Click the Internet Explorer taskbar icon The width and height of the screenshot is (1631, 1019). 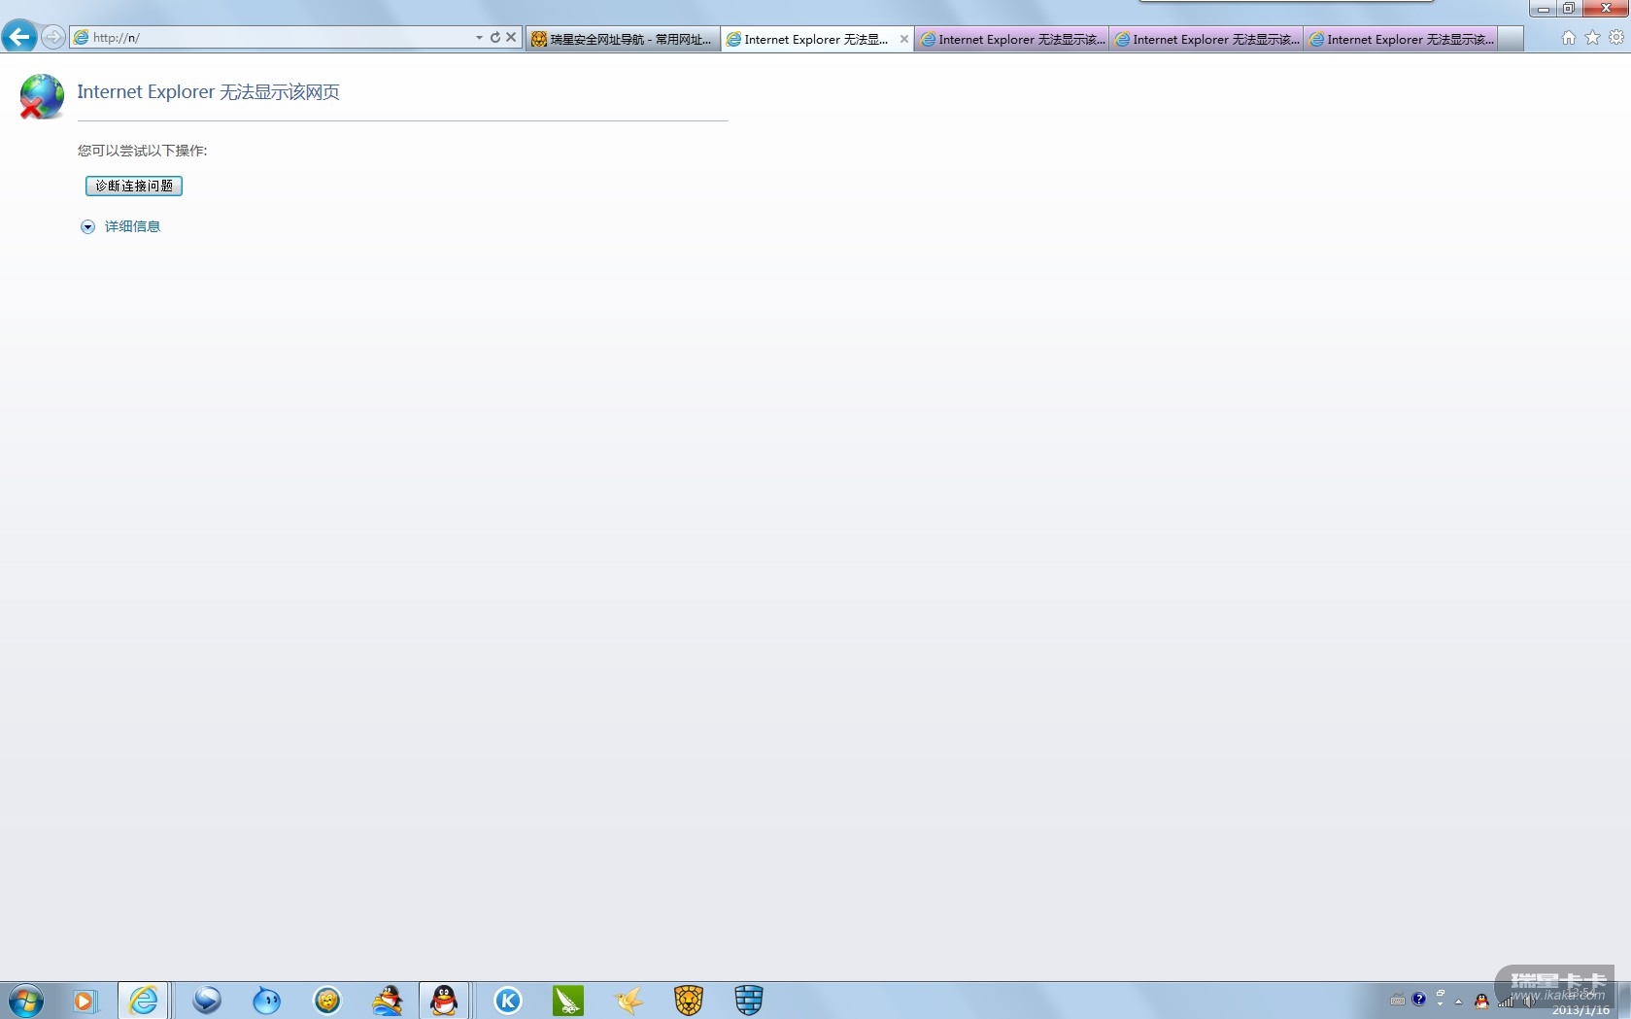pyautogui.click(x=144, y=1001)
